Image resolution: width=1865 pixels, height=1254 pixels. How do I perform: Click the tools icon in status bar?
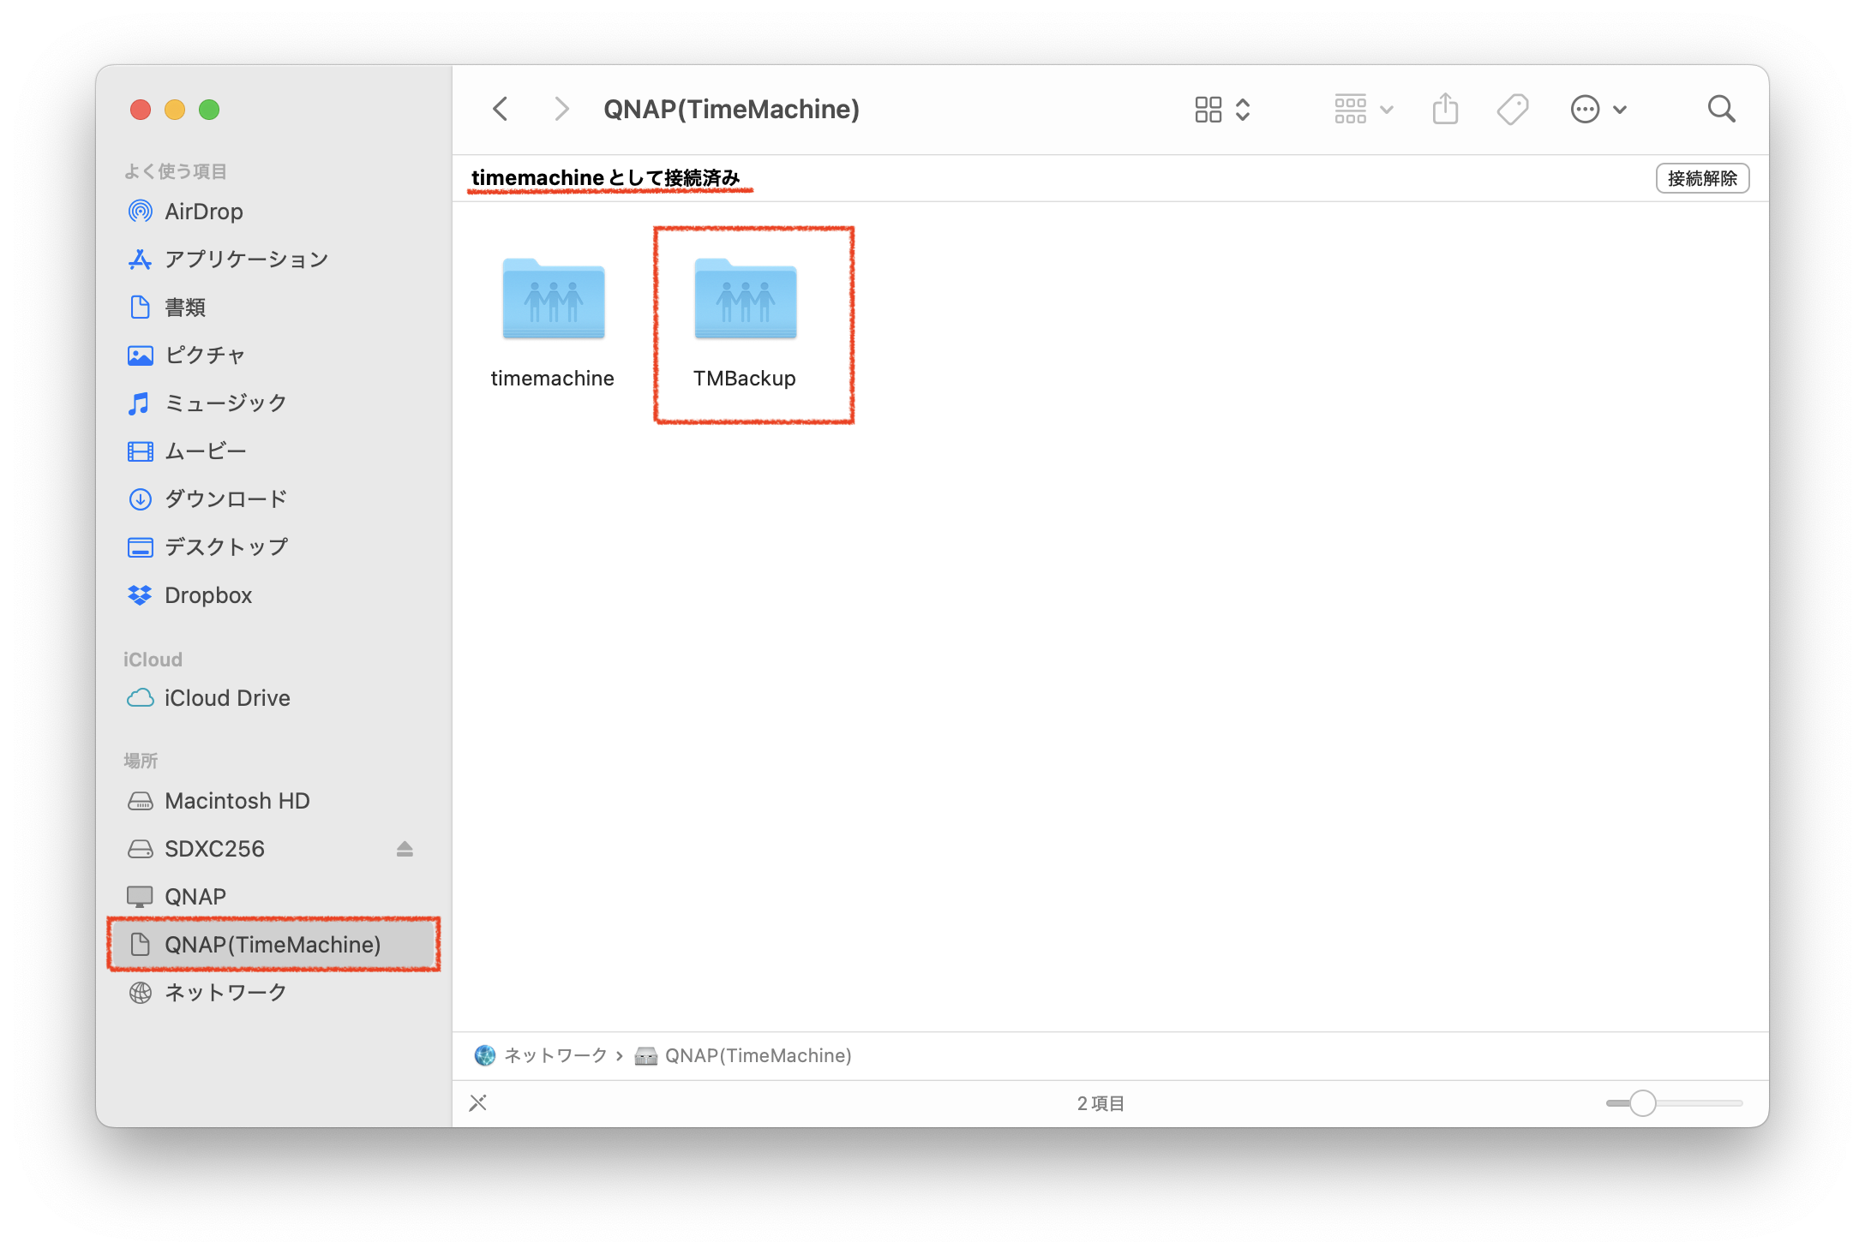coord(478,1103)
